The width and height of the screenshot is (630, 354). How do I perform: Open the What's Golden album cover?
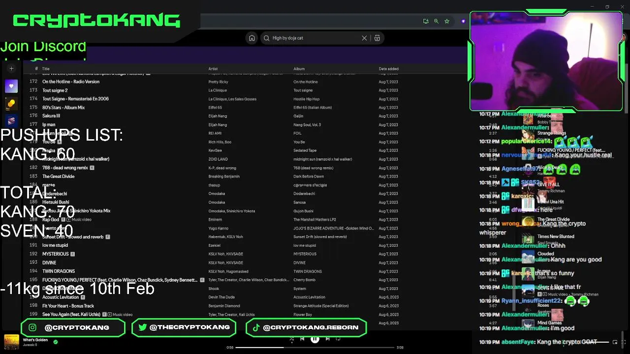[x=11, y=342]
